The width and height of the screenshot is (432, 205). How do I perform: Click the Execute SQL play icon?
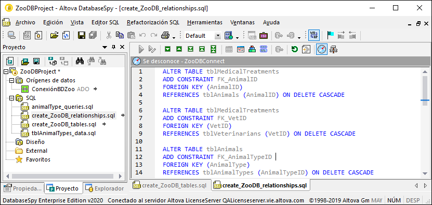click(x=141, y=49)
